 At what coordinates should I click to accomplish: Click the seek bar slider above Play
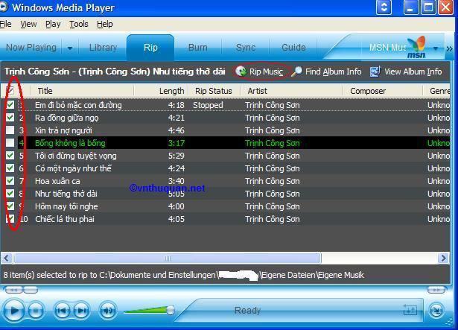[x=31, y=290]
